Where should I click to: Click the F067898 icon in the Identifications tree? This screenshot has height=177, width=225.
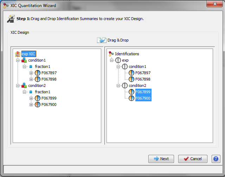(x=131, y=79)
